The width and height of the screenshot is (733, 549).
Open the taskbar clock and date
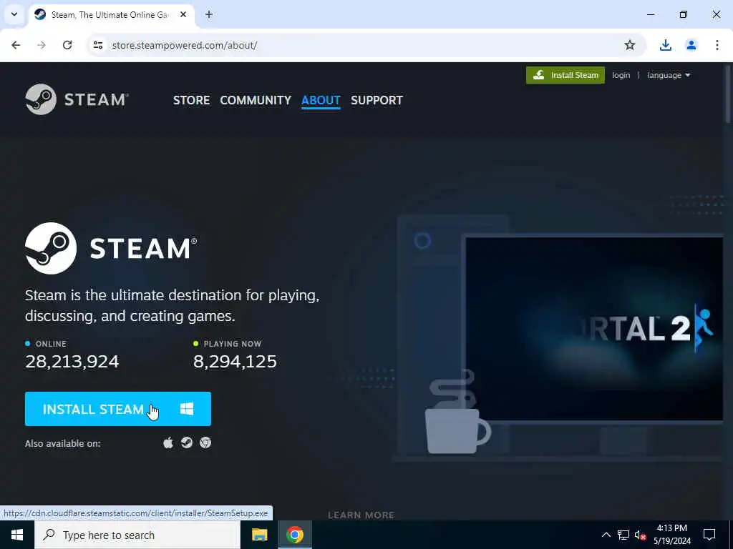[671, 535]
